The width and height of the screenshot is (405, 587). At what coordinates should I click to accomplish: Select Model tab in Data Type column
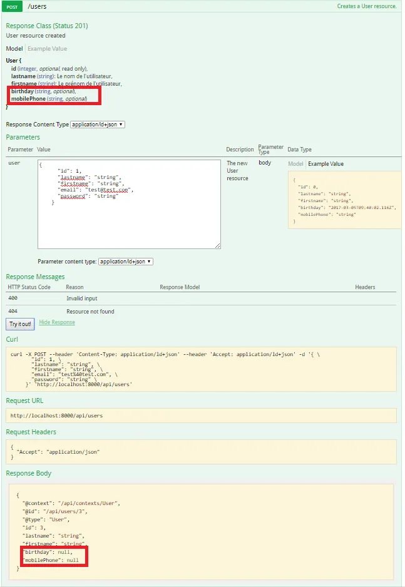[x=295, y=163]
